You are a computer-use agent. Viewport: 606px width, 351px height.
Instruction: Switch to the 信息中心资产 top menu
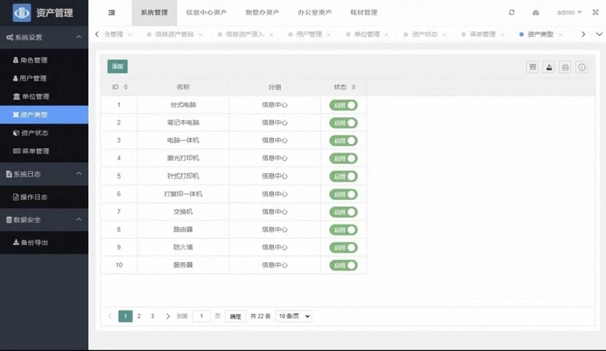click(206, 12)
